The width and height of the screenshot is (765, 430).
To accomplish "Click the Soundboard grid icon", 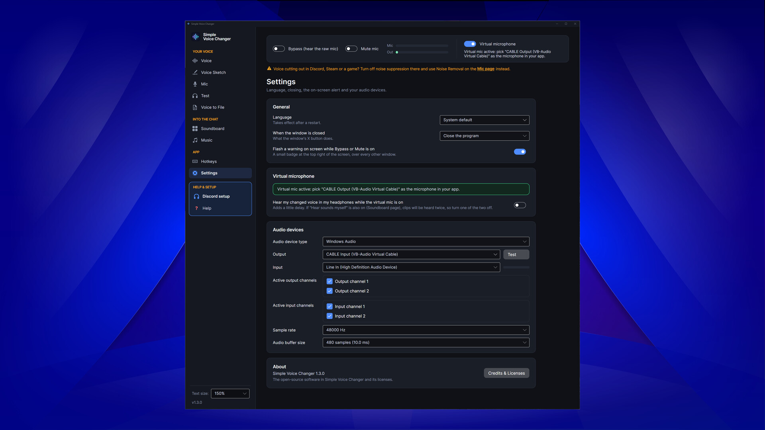I will tap(195, 129).
